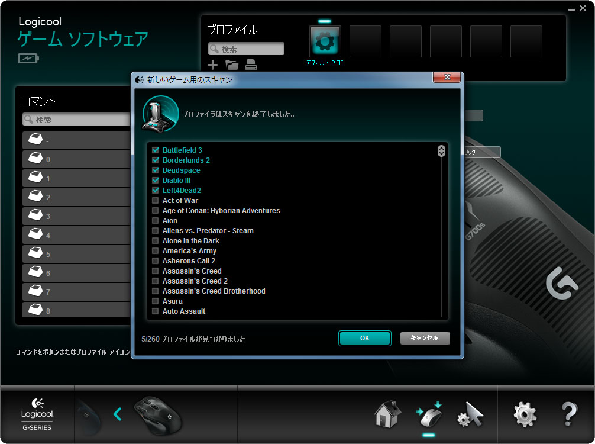Click the Logicool G-SERIES logo

37,414
